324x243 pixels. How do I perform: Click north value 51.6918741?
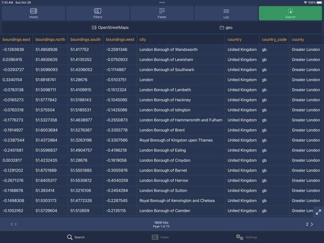pos(45,80)
